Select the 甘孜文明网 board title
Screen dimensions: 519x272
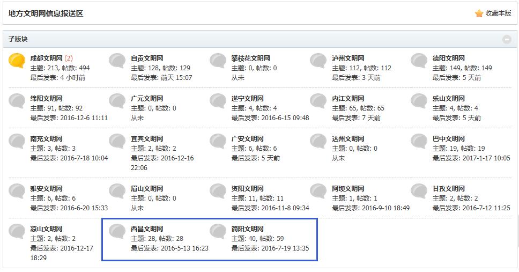(449, 188)
